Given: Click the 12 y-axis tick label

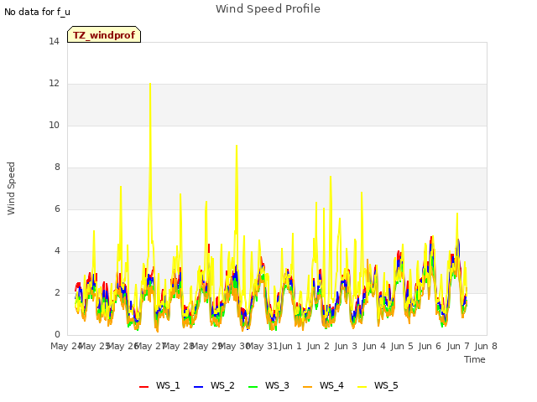Looking at the screenshot, I should (x=54, y=84).
